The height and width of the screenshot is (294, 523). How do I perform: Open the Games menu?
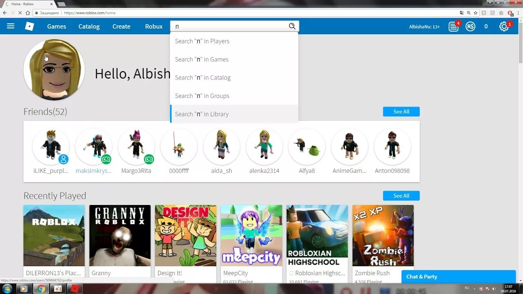[56, 26]
